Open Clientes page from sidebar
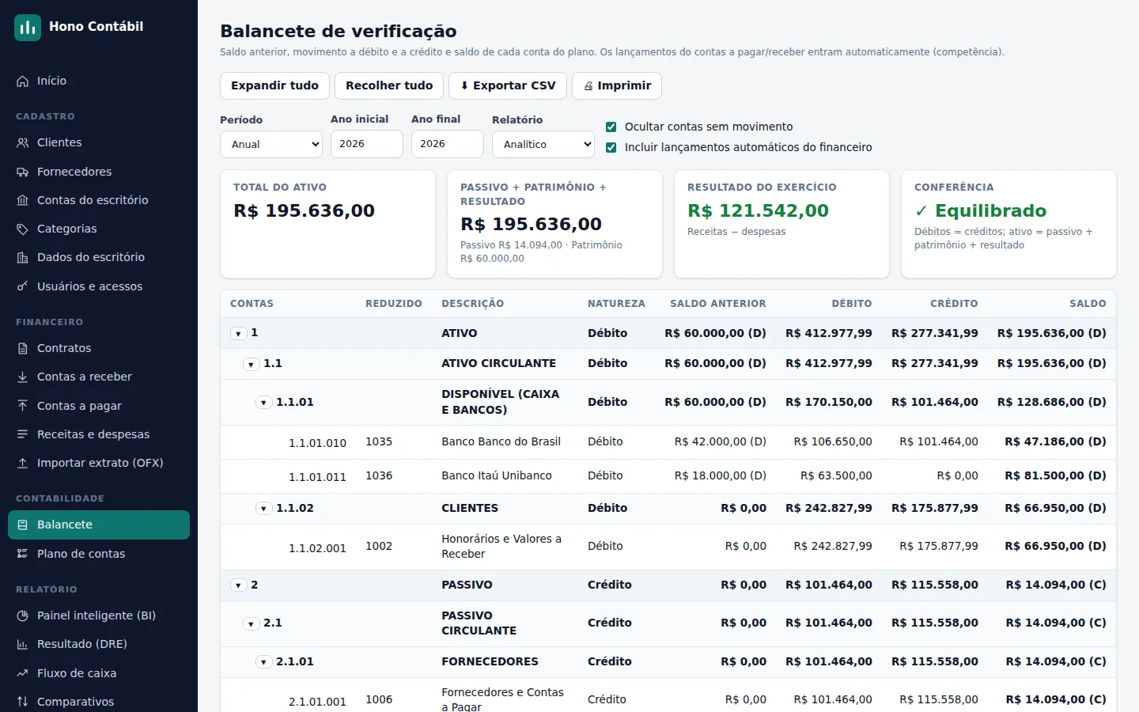 [99, 142]
